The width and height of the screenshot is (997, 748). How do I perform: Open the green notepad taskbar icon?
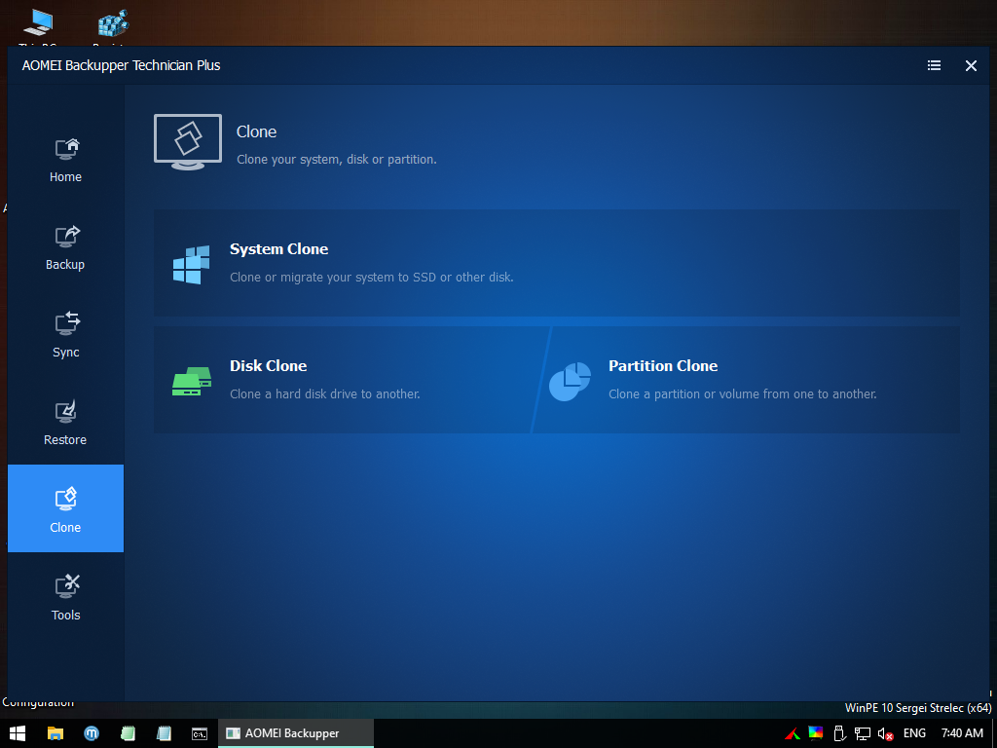[128, 733]
